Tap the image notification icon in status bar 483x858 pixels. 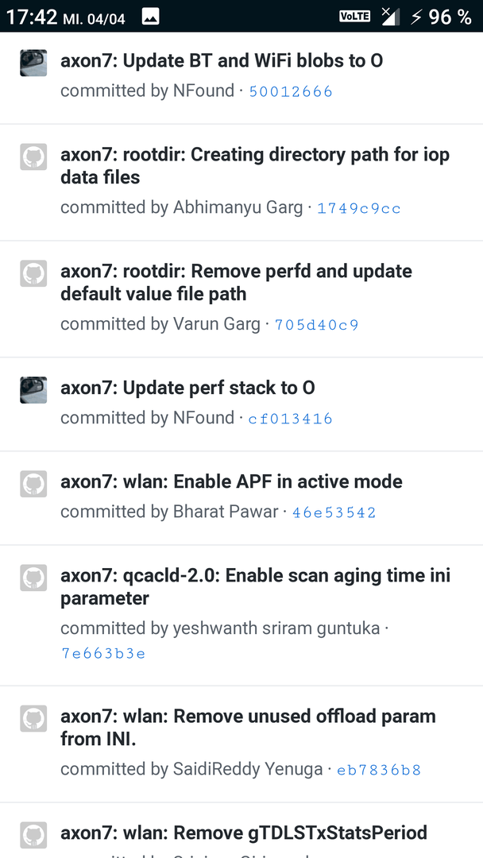pyautogui.click(x=150, y=17)
